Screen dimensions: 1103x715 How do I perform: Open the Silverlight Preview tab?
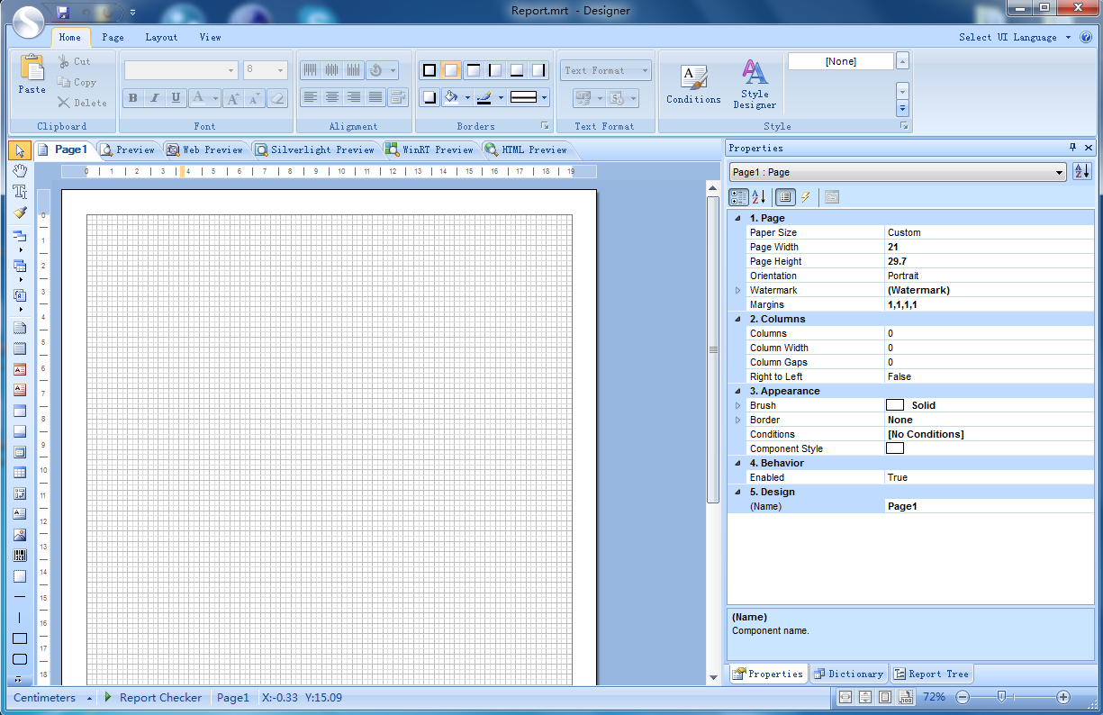(314, 149)
